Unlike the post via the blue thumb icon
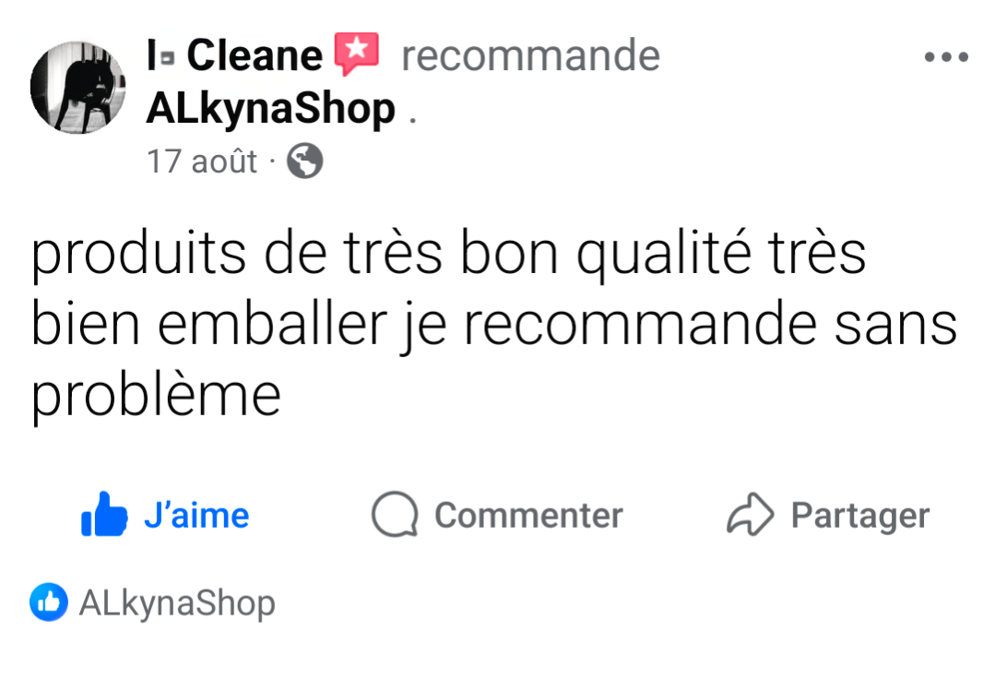This screenshot has height=680, width=995. 104,514
